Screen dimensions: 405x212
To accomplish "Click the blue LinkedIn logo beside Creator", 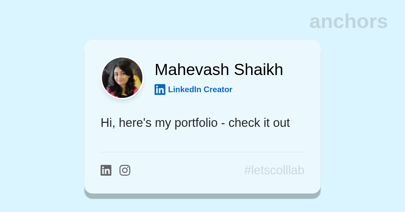I will click(x=160, y=90).
